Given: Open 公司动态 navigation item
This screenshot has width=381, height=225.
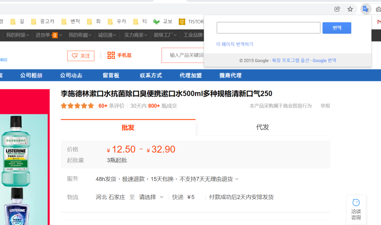Looking at the screenshot, I should point(71,76).
